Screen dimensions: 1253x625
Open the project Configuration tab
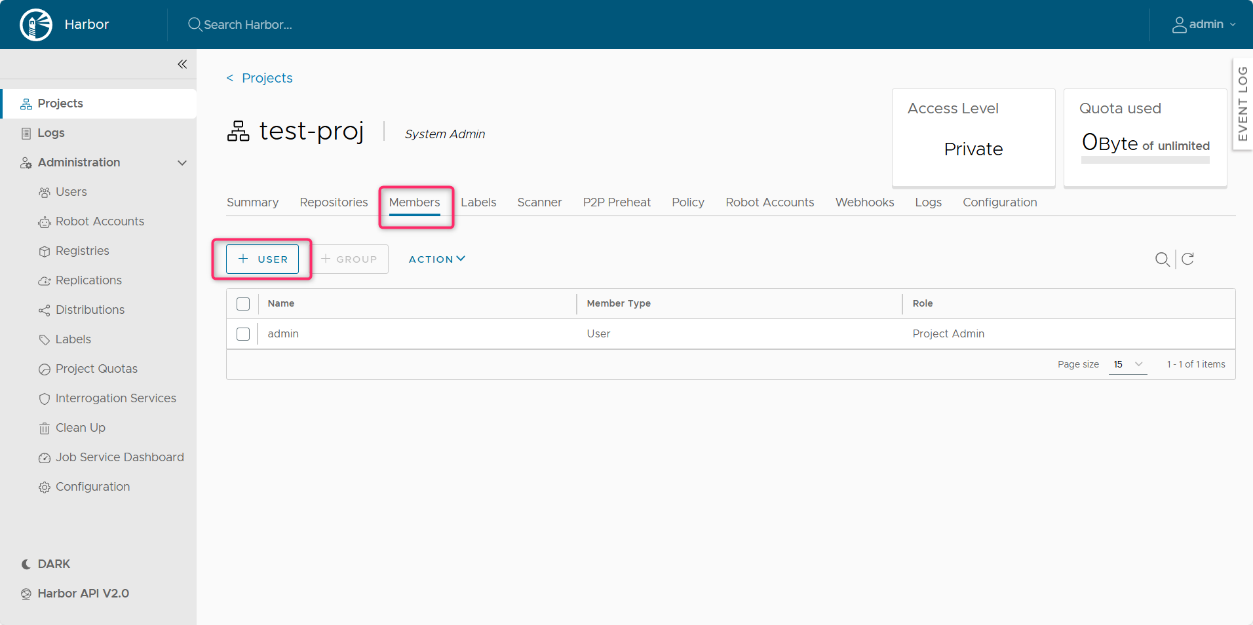point(1000,202)
